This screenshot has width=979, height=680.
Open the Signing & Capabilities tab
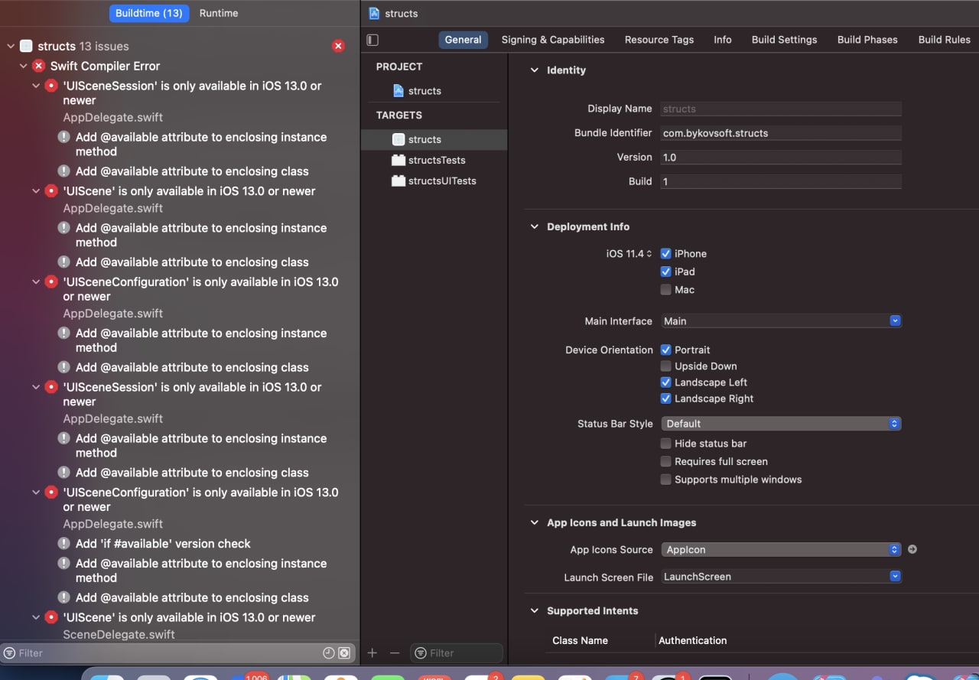553,40
